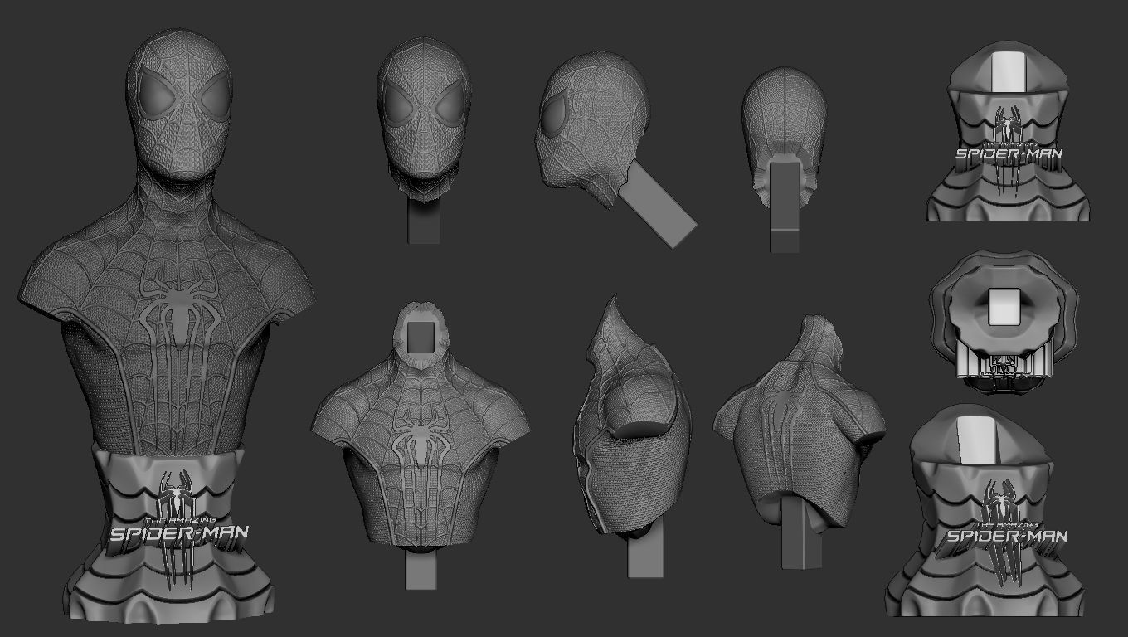The height and width of the screenshot is (637, 1128).
Task: Click the square slot in the top-down base view
Action: (x=1004, y=305)
